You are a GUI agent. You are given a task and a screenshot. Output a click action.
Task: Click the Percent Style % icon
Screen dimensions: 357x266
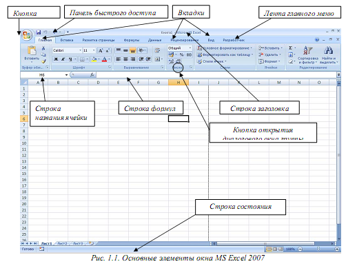pos(181,54)
